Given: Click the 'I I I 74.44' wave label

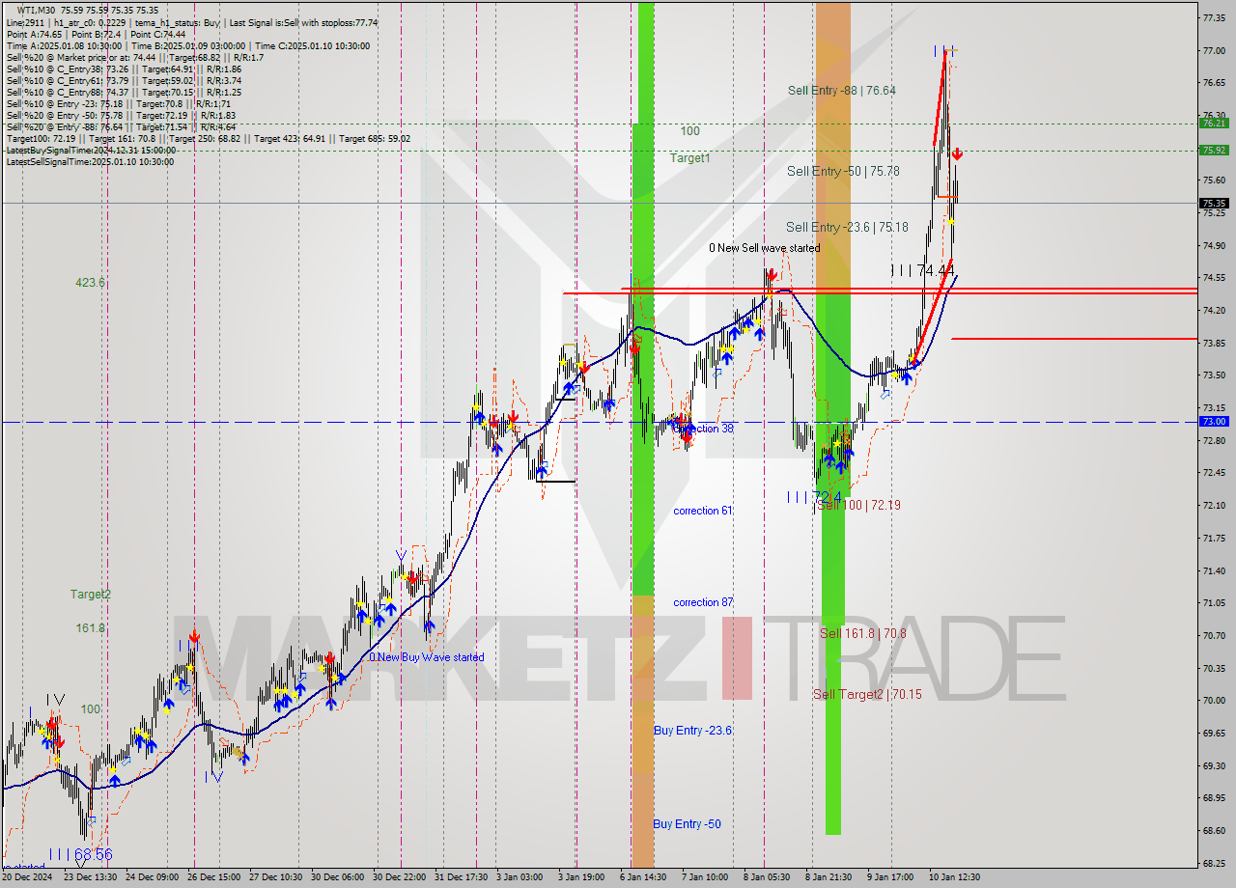Looking at the screenshot, I should (x=922, y=271).
